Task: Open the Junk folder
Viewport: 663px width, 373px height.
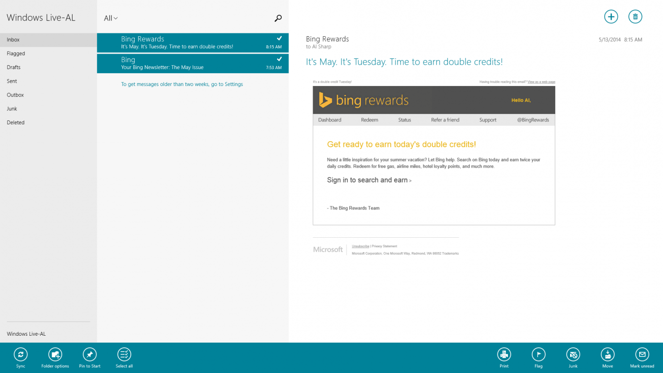Action: click(x=48, y=109)
